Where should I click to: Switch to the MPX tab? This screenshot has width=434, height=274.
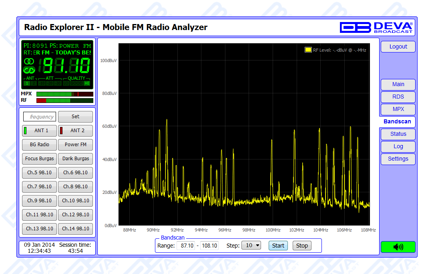click(x=398, y=109)
